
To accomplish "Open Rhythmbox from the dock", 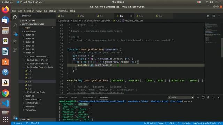I will 6,41.
